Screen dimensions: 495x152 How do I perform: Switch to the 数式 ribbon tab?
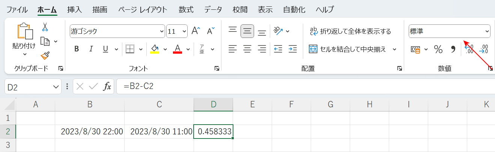click(186, 9)
